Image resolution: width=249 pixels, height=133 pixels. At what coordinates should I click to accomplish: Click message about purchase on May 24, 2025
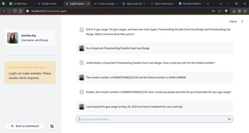click(154, 107)
